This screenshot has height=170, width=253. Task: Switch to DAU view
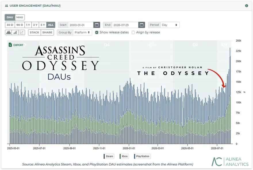click(10, 17)
